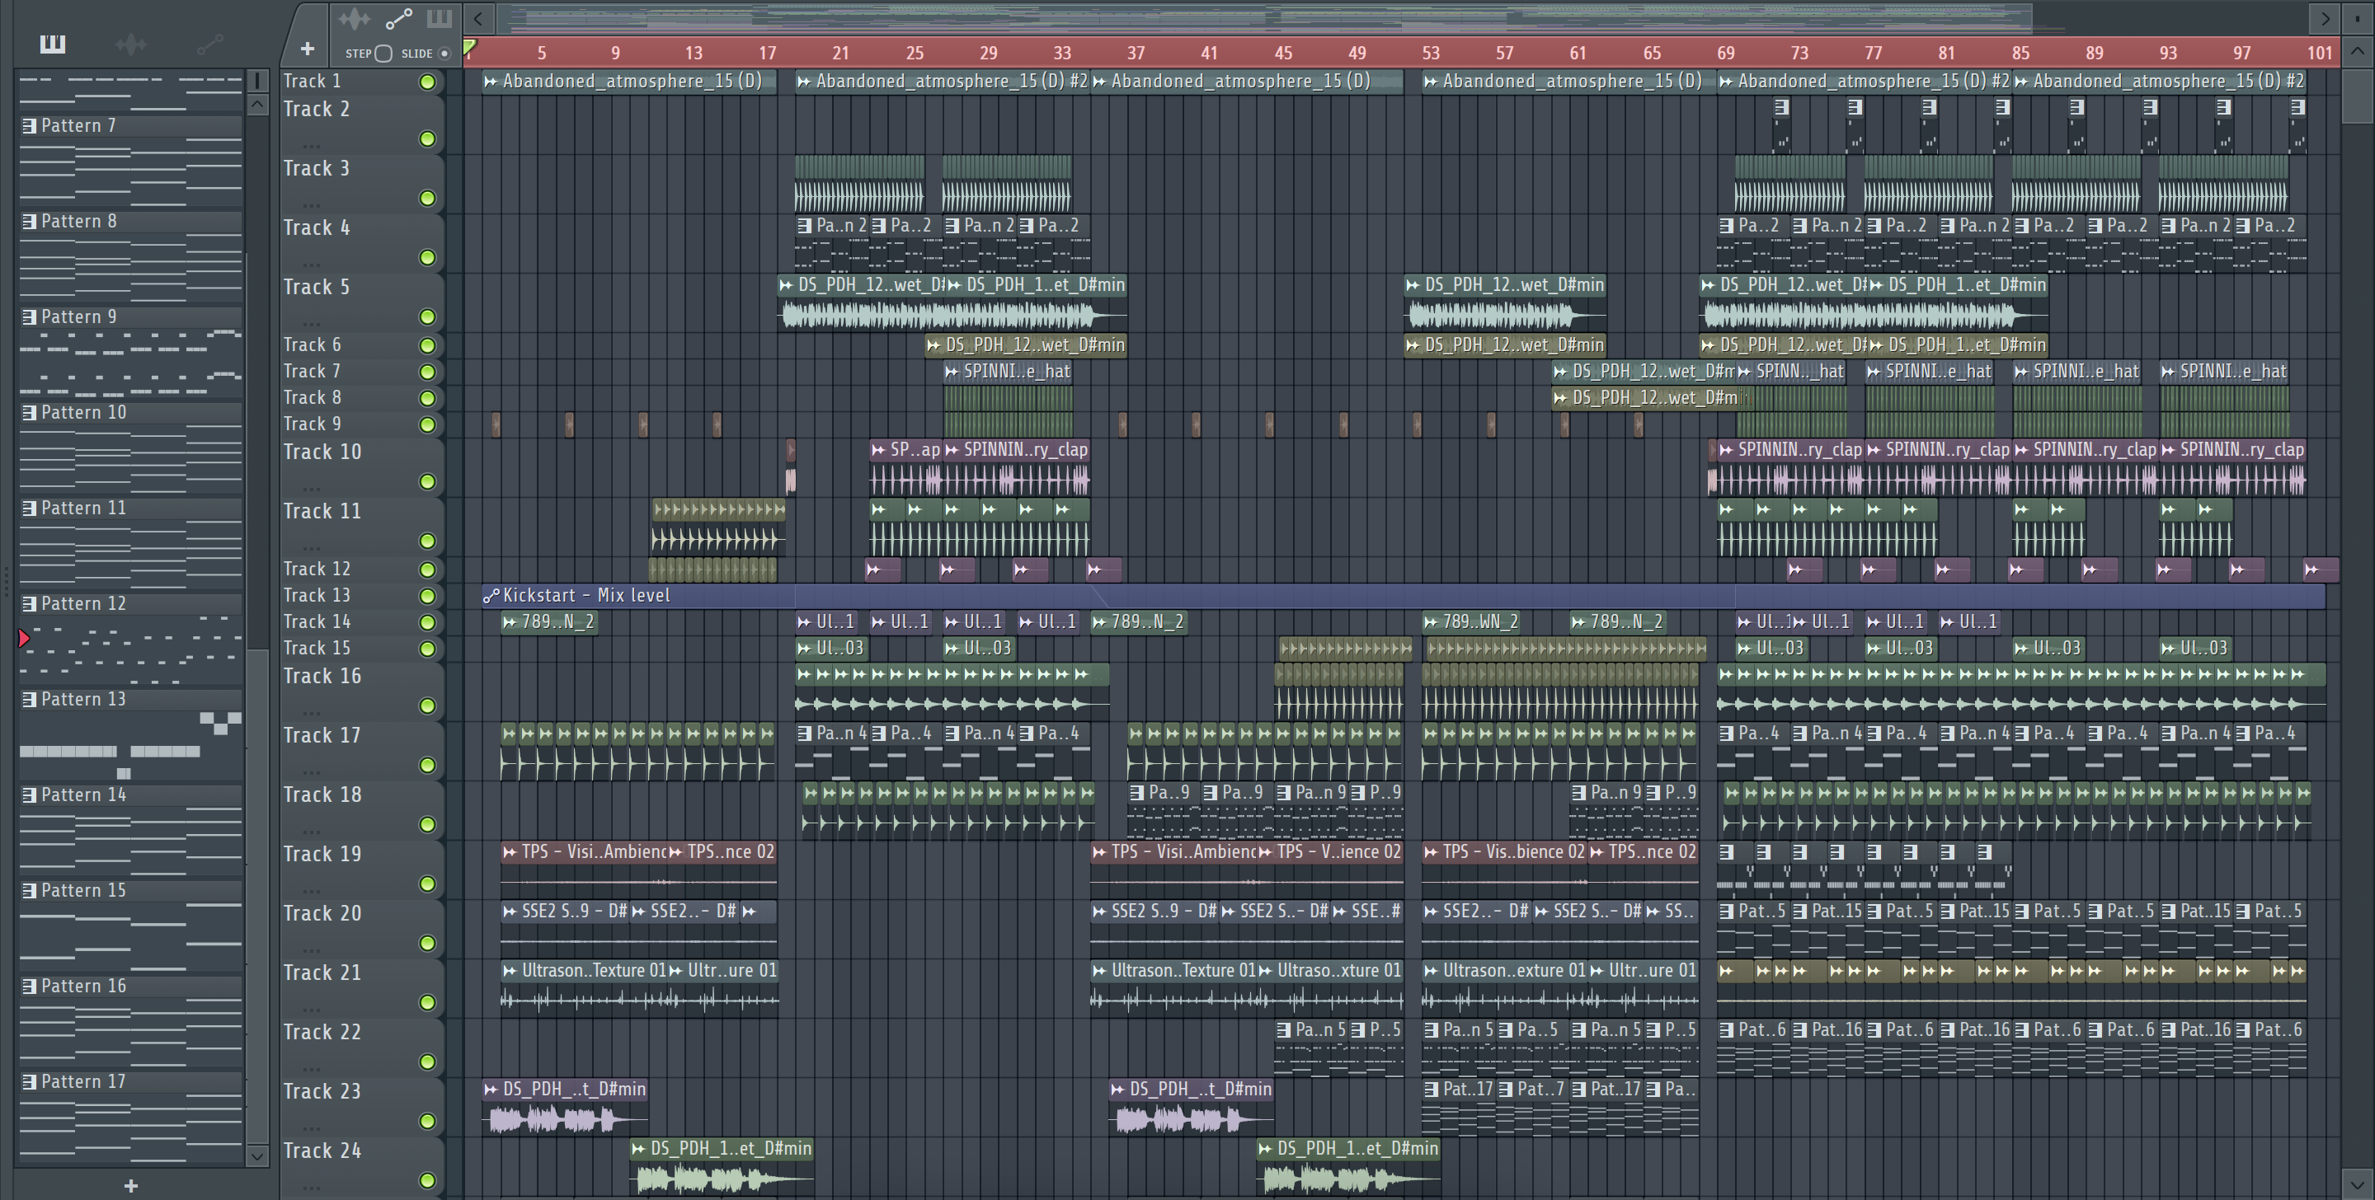The width and height of the screenshot is (2375, 1200).
Task: Mute Track 16 with its green light
Action: coord(427,705)
